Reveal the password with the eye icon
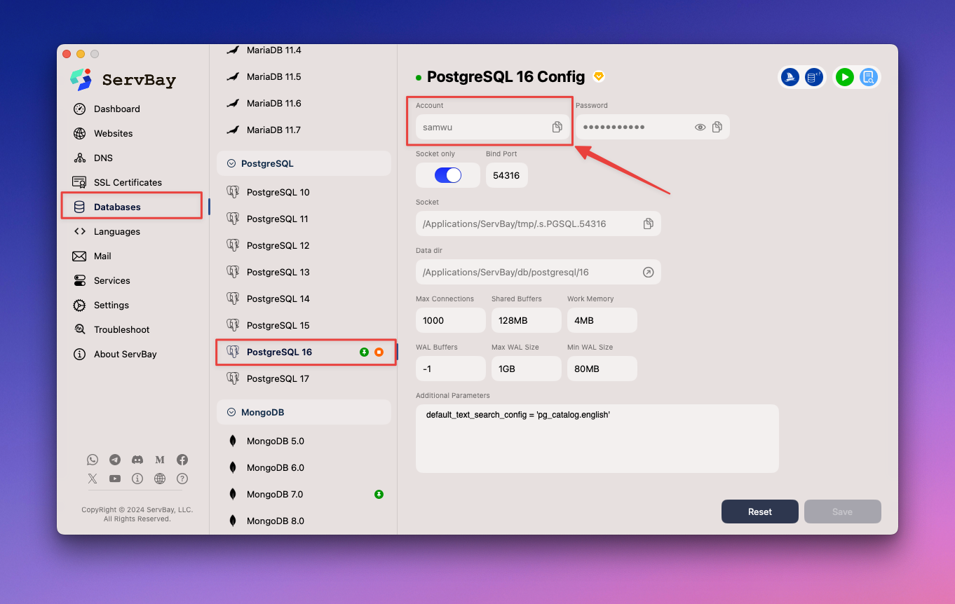Viewport: 955px width, 604px height. tap(700, 127)
